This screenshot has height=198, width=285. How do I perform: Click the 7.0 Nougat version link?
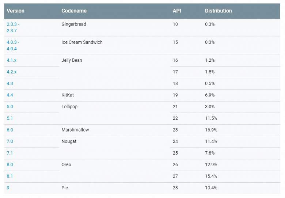coord(10,141)
